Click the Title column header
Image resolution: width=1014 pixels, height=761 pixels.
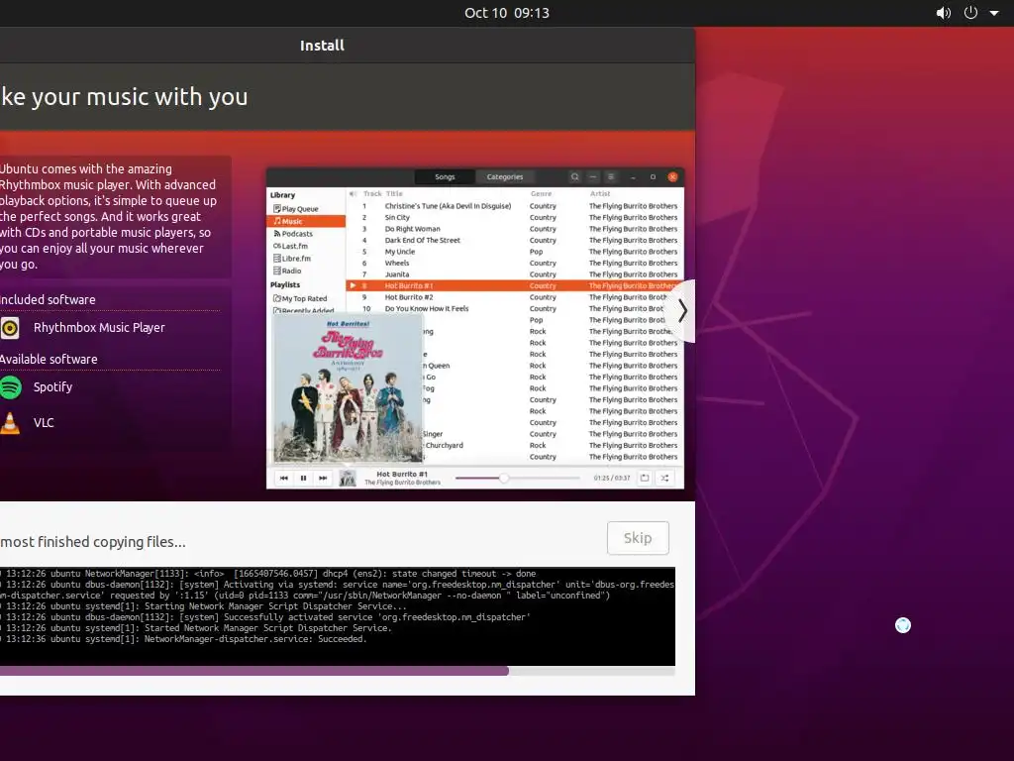tap(394, 193)
